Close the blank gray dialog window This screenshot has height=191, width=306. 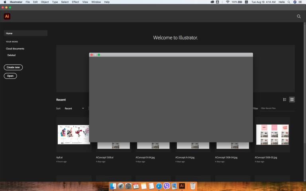coord(92,55)
